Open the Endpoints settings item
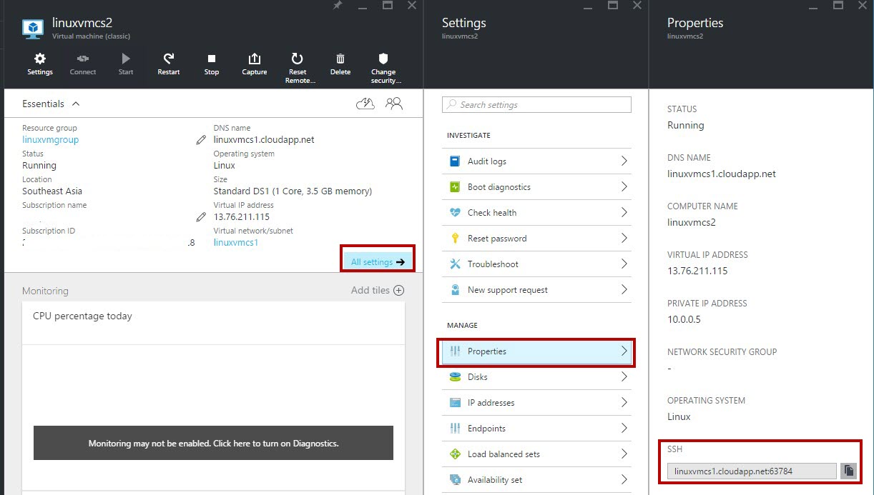874x495 pixels. click(x=537, y=429)
